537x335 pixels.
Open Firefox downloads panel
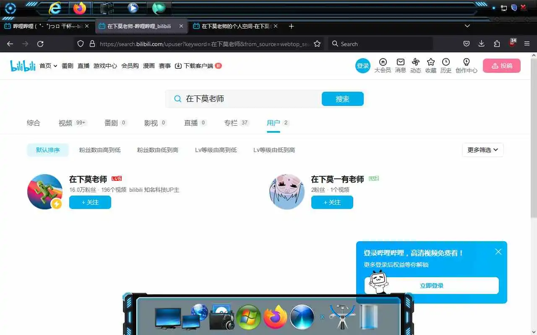[482, 44]
